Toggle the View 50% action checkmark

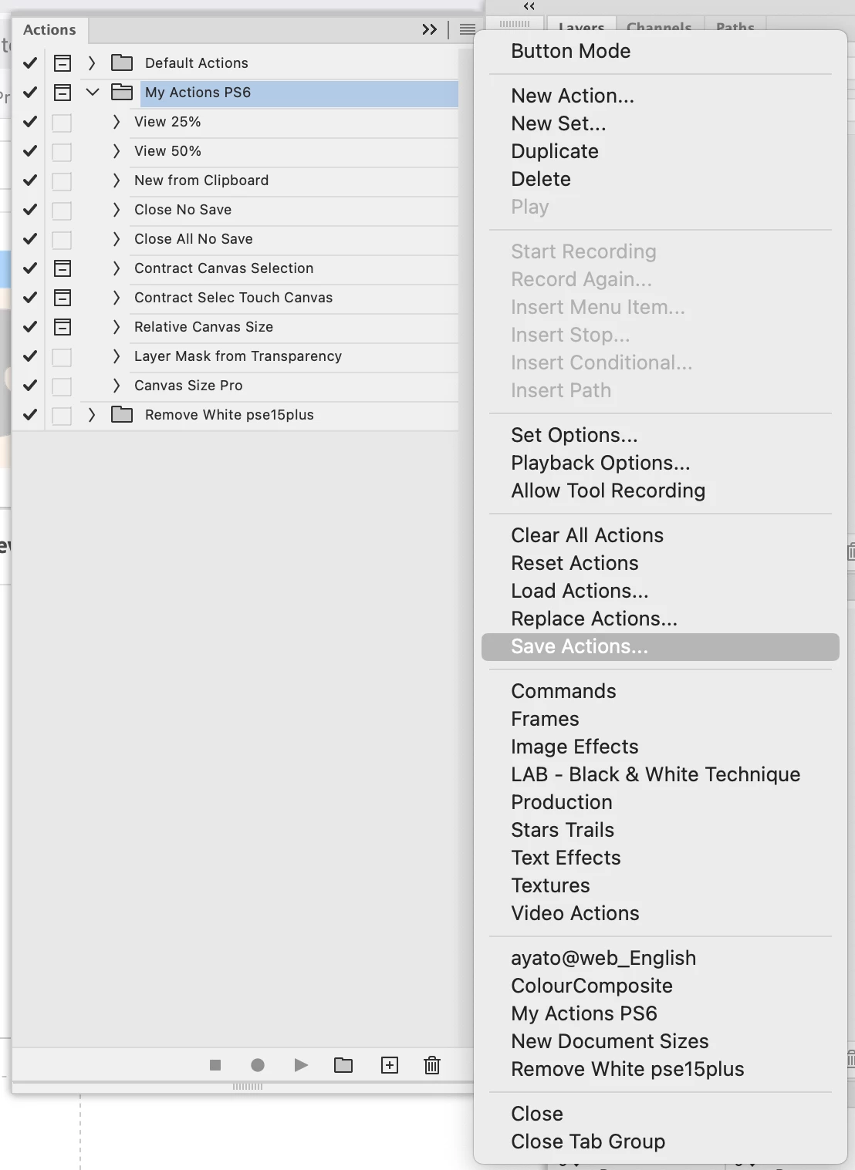[x=30, y=150]
